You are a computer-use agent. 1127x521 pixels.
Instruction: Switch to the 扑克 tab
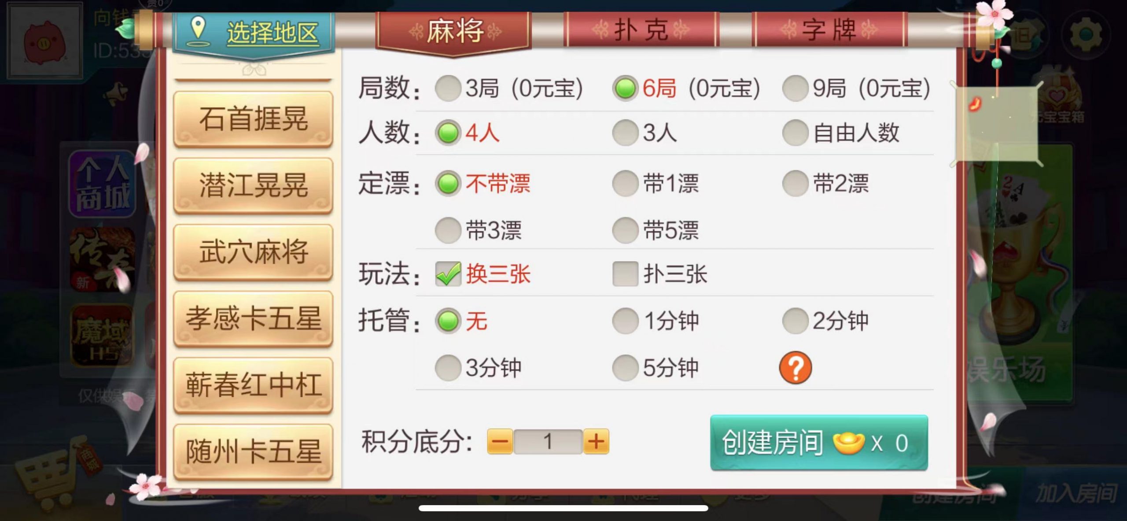pyautogui.click(x=641, y=30)
